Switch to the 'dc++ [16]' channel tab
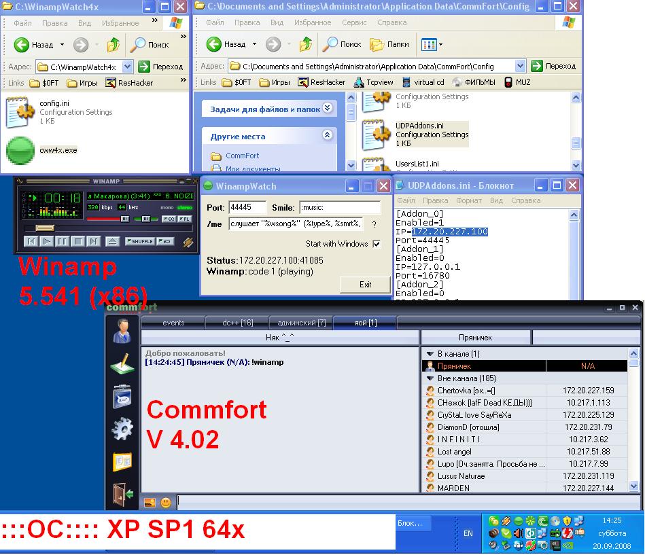The image size is (645, 555). pos(237,323)
